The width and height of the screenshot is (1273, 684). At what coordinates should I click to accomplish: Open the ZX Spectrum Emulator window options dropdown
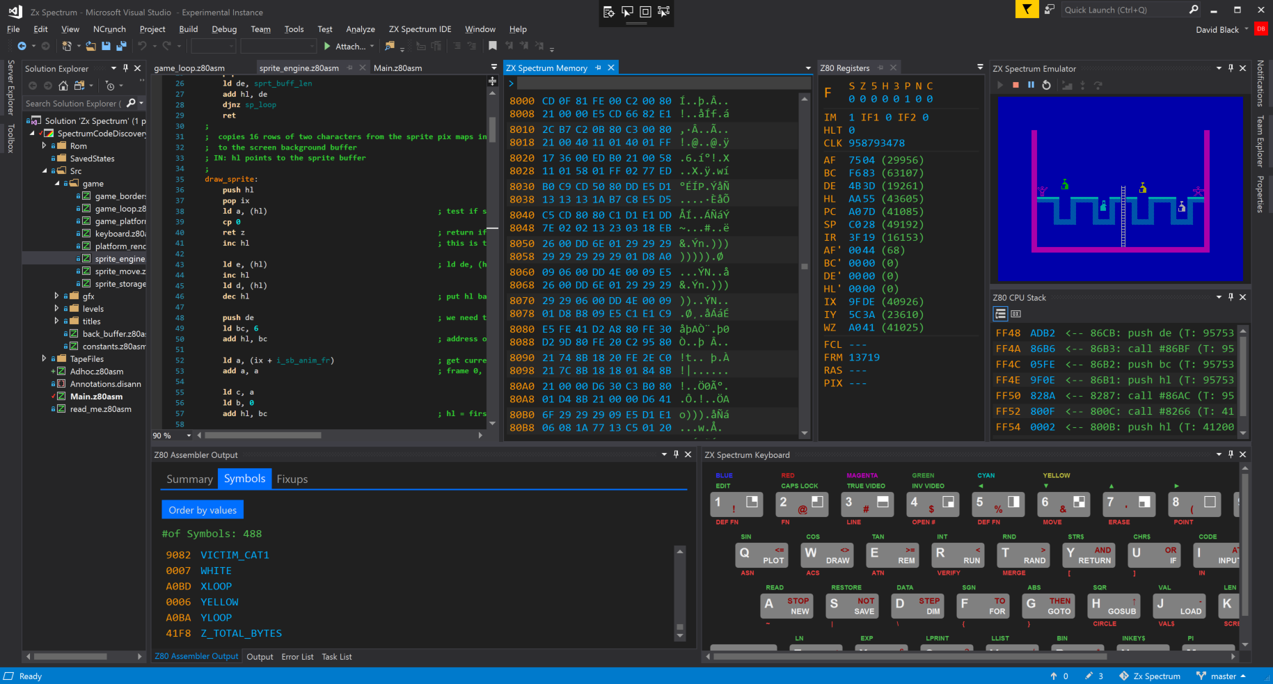1219,68
